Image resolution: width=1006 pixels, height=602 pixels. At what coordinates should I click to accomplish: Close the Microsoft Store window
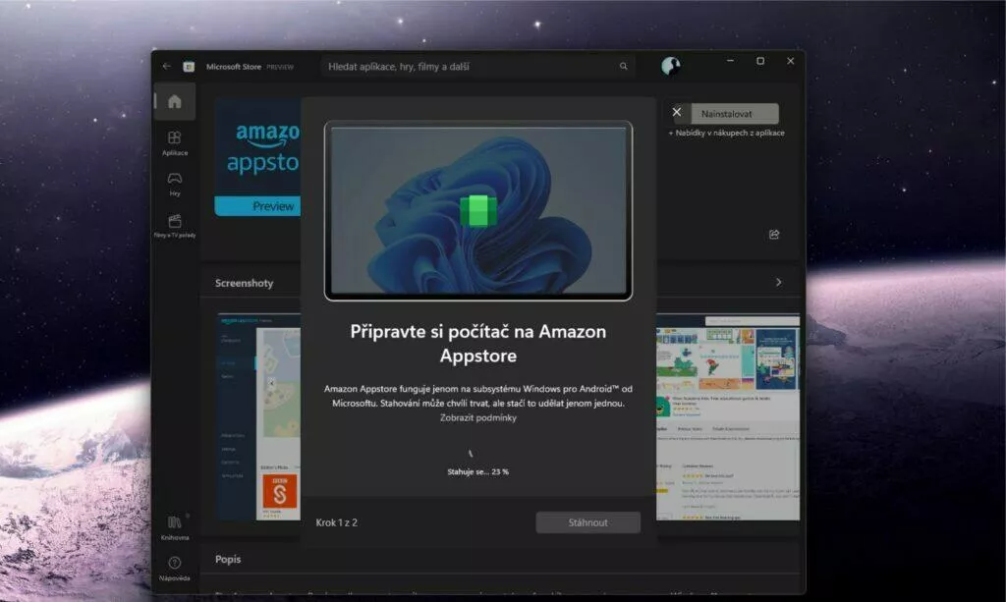tap(791, 61)
